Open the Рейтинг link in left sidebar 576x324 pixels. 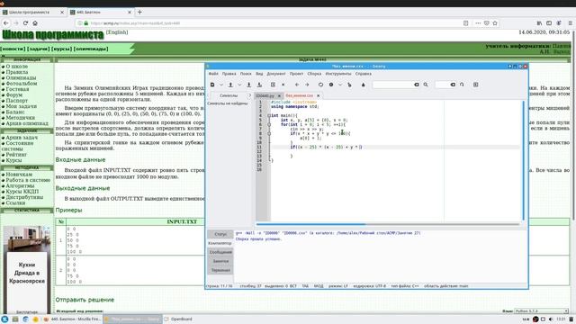point(16,155)
